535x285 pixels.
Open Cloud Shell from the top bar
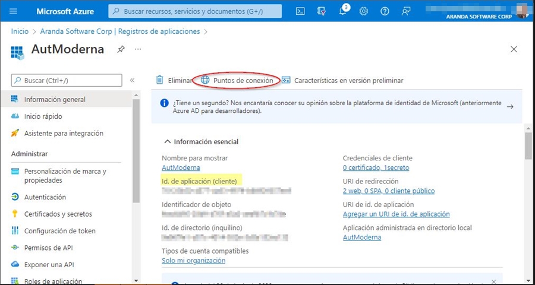pos(300,11)
